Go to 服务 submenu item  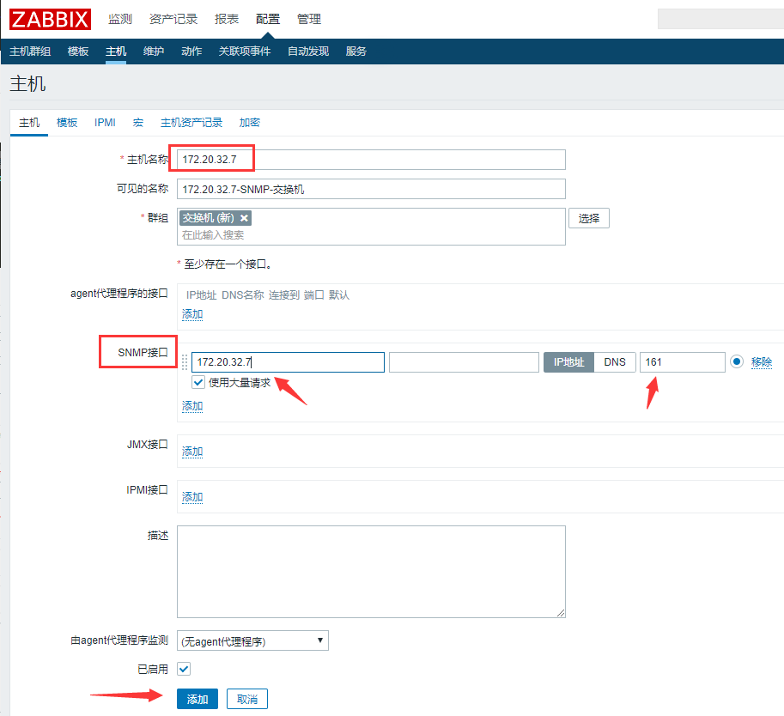tap(356, 51)
